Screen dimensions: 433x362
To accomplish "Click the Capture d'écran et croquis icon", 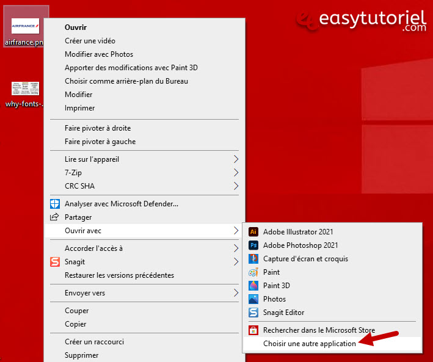I will pyautogui.click(x=253, y=259).
